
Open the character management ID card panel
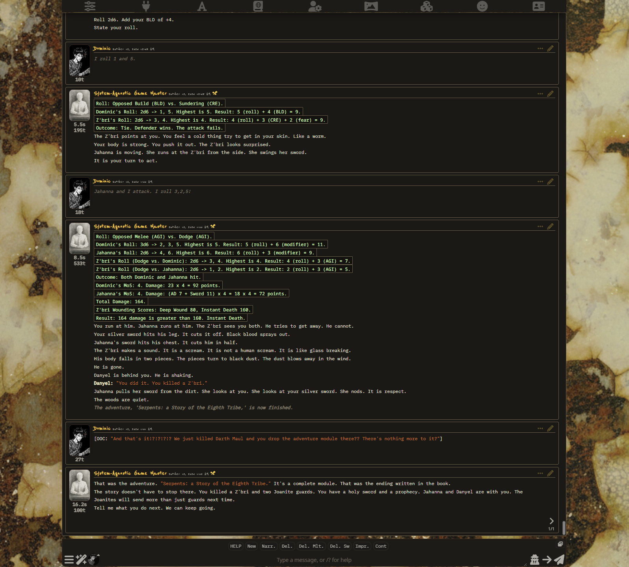coord(539,6)
